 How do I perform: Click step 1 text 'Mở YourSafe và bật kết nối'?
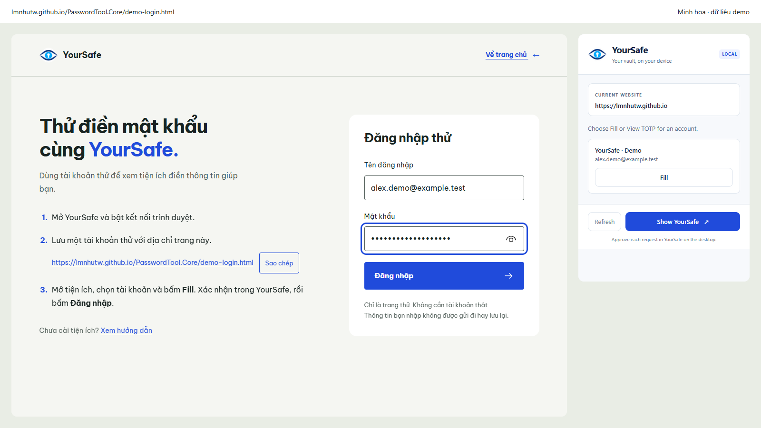point(123,217)
